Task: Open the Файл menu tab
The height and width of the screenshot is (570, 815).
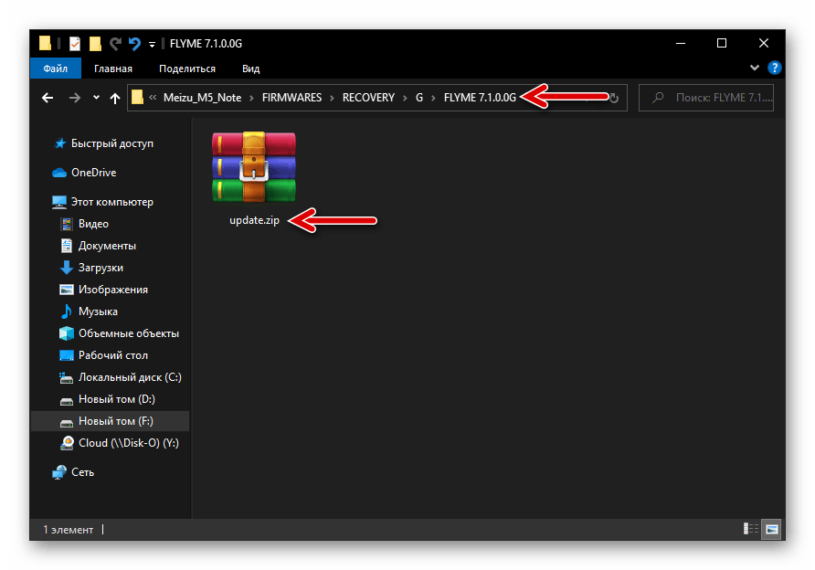Action: click(x=56, y=69)
